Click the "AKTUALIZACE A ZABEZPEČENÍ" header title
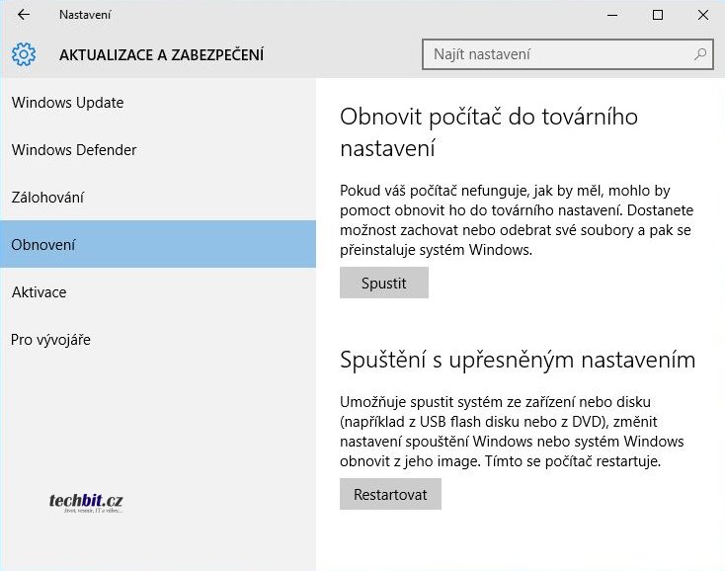 [x=161, y=55]
